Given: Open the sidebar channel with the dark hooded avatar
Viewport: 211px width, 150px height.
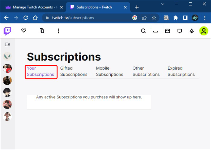Looking at the screenshot, I should [x=7, y=80].
